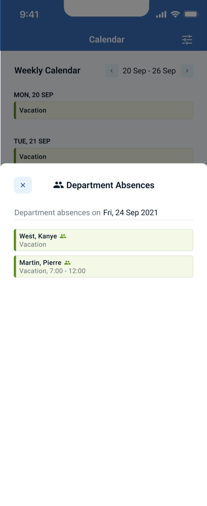Open the calendar filter settings icon
207x506 pixels.
[187, 40]
